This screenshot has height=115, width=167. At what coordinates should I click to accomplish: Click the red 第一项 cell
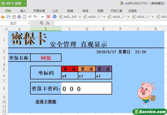tap(70, 69)
